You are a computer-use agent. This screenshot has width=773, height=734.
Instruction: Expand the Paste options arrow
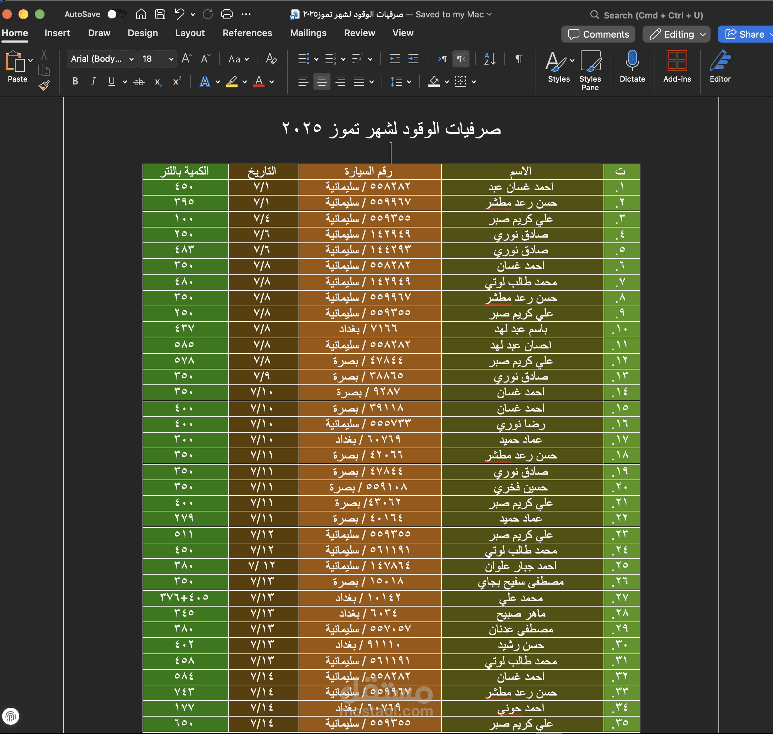coord(30,61)
